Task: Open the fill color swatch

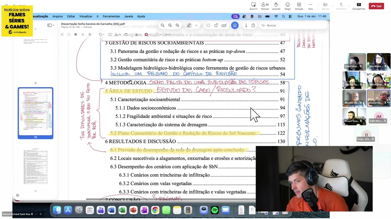Action: pos(157,34)
